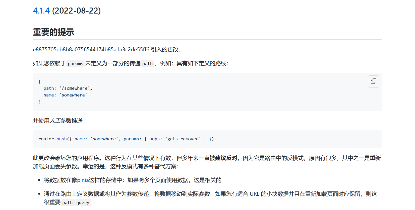415x210 pixels.
Task: Click the first bullet about pinia storage
Action: [x=133, y=180]
